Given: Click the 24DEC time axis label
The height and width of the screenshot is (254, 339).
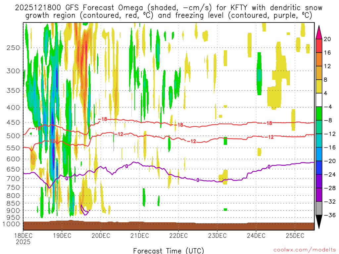Looking at the screenshot, I should (256, 235).
